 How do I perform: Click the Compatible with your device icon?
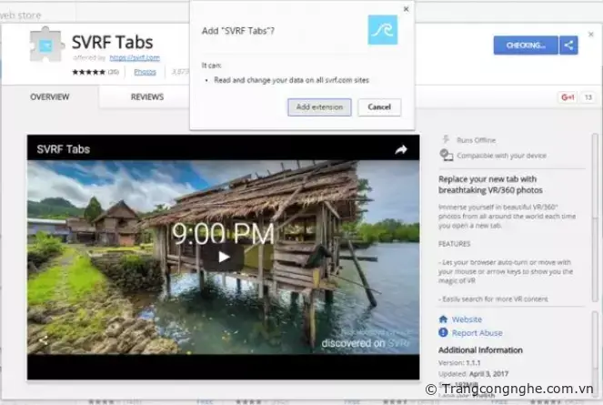click(x=446, y=156)
